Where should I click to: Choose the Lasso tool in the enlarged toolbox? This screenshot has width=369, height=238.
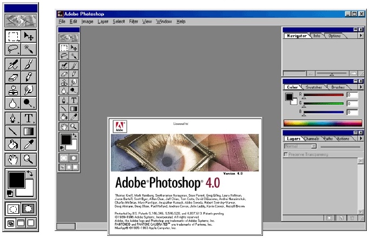click(13, 49)
